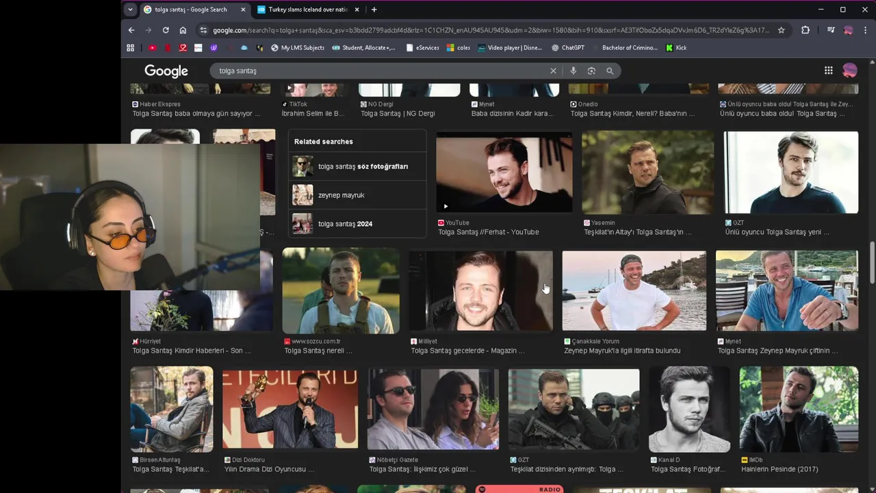The width and height of the screenshot is (876, 493).
Task: Open Hürriyet Kimdir Haberleri caption
Action: [x=192, y=351]
